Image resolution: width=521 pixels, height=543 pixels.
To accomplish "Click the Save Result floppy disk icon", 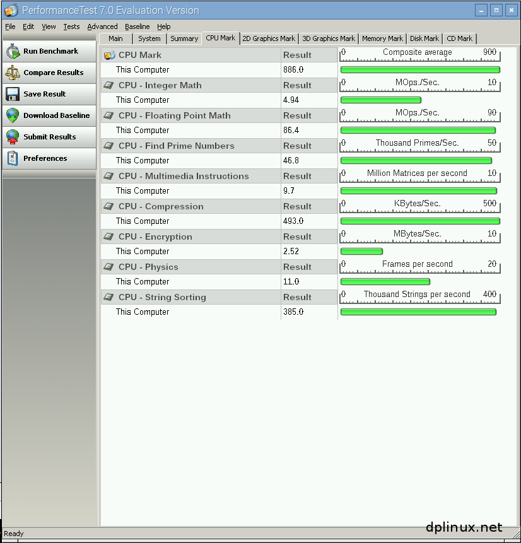I will pos(13,94).
